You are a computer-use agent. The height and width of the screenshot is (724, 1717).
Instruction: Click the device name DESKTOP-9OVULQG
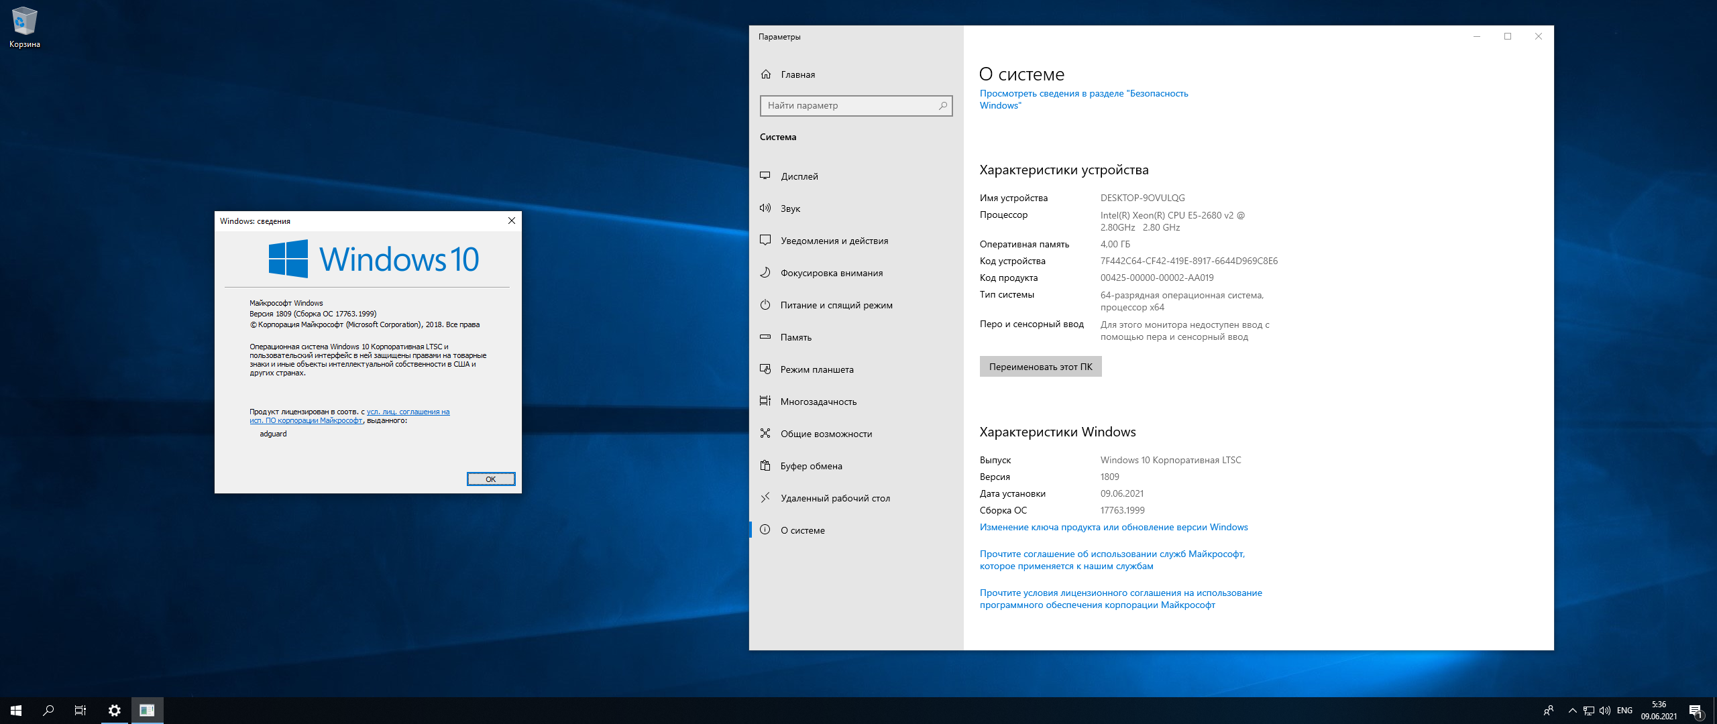click(x=1142, y=198)
